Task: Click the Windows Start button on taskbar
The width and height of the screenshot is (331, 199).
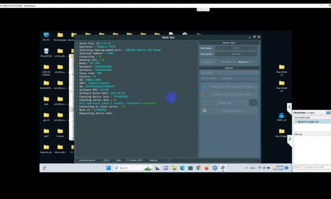Action: 108,168
